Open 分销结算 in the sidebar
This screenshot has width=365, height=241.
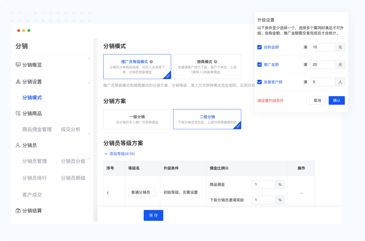[x=32, y=211]
